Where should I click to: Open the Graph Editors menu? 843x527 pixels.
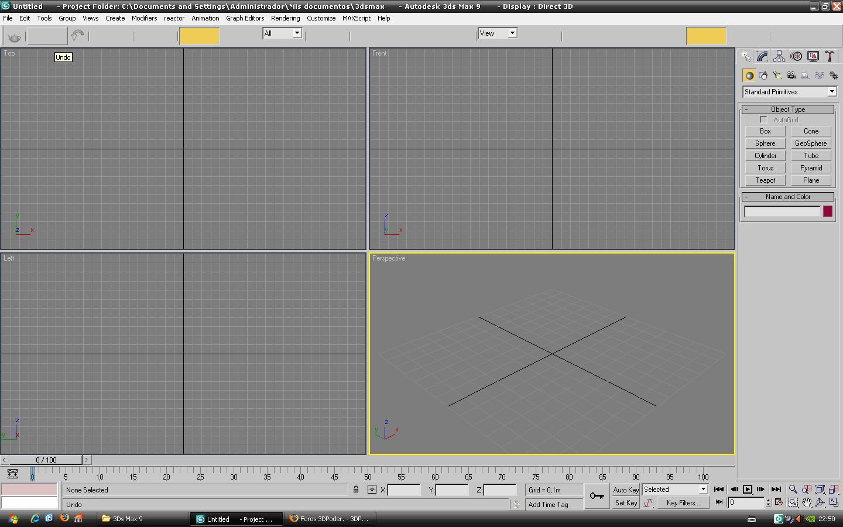point(245,18)
